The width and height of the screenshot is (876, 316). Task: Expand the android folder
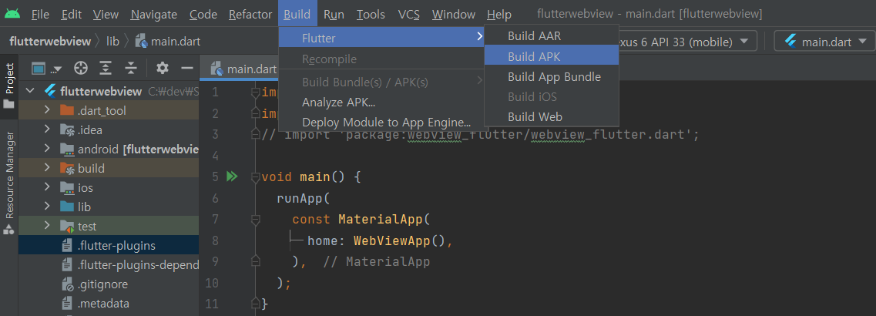48,149
